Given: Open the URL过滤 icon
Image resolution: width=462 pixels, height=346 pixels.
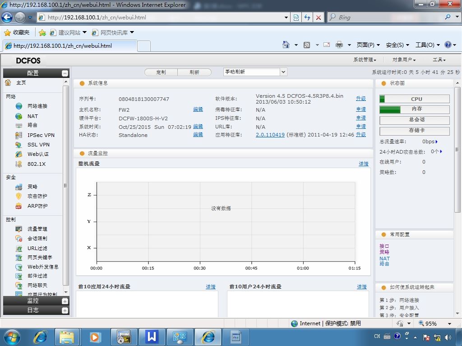Looking at the screenshot, I should click(19, 248).
